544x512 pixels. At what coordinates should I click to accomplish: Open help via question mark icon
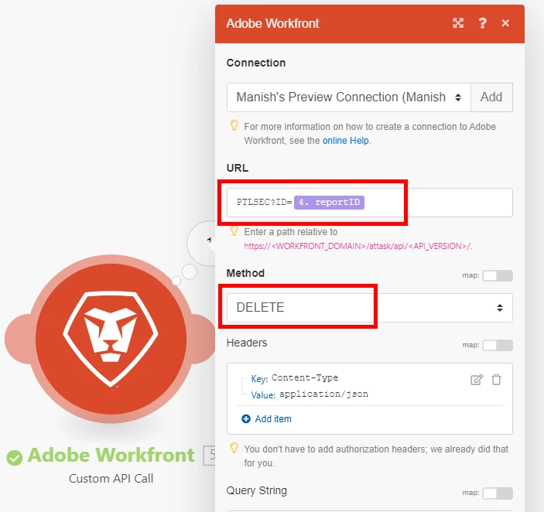coord(482,23)
